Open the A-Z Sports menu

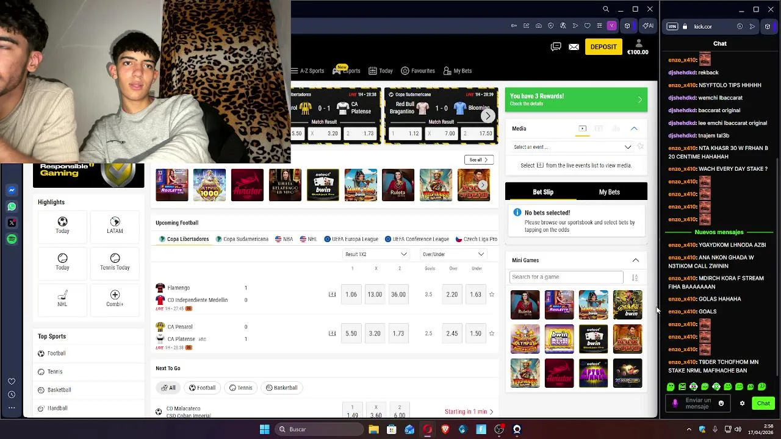pyautogui.click(x=308, y=71)
